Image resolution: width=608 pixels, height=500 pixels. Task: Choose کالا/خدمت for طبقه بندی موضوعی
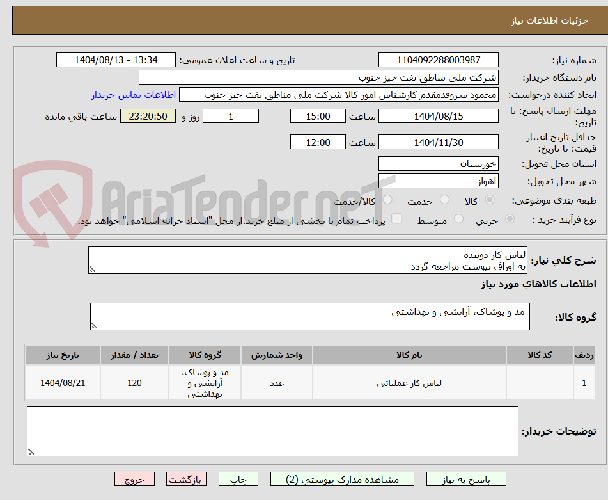pos(388,200)
